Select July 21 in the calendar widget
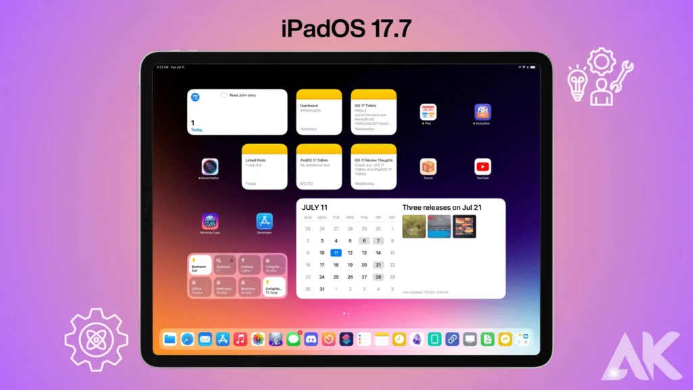The height and width of the screenshot is (390, 693). click(378, 265)
